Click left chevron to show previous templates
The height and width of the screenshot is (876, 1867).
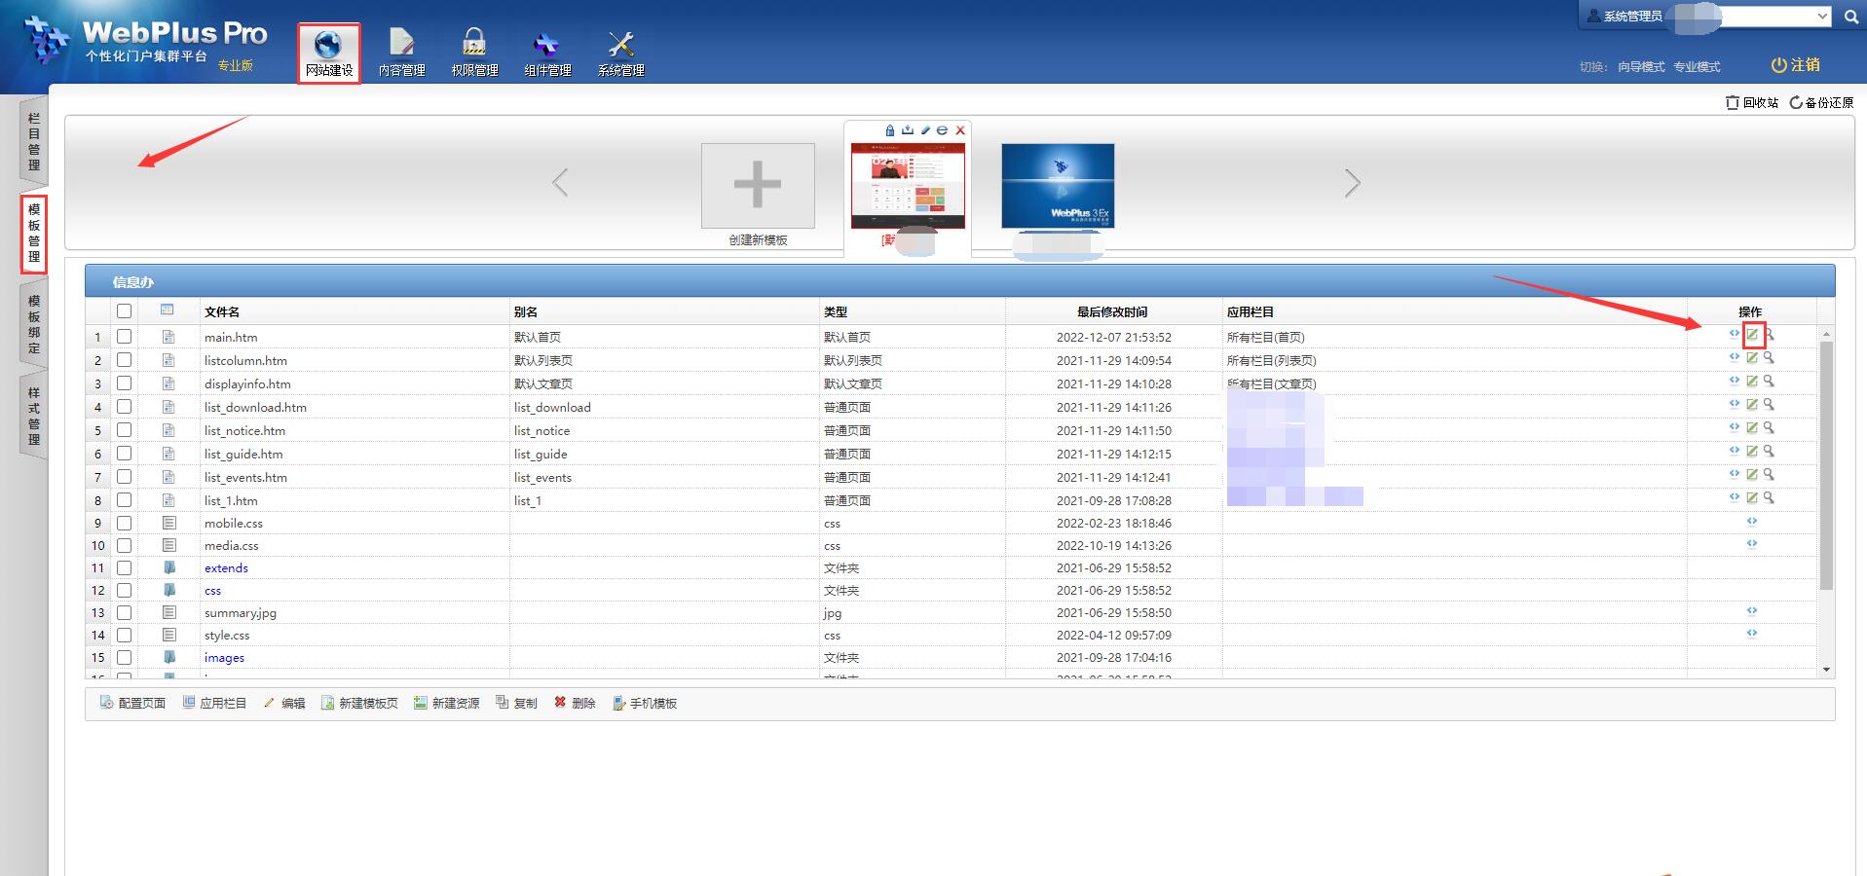(560, 183)
